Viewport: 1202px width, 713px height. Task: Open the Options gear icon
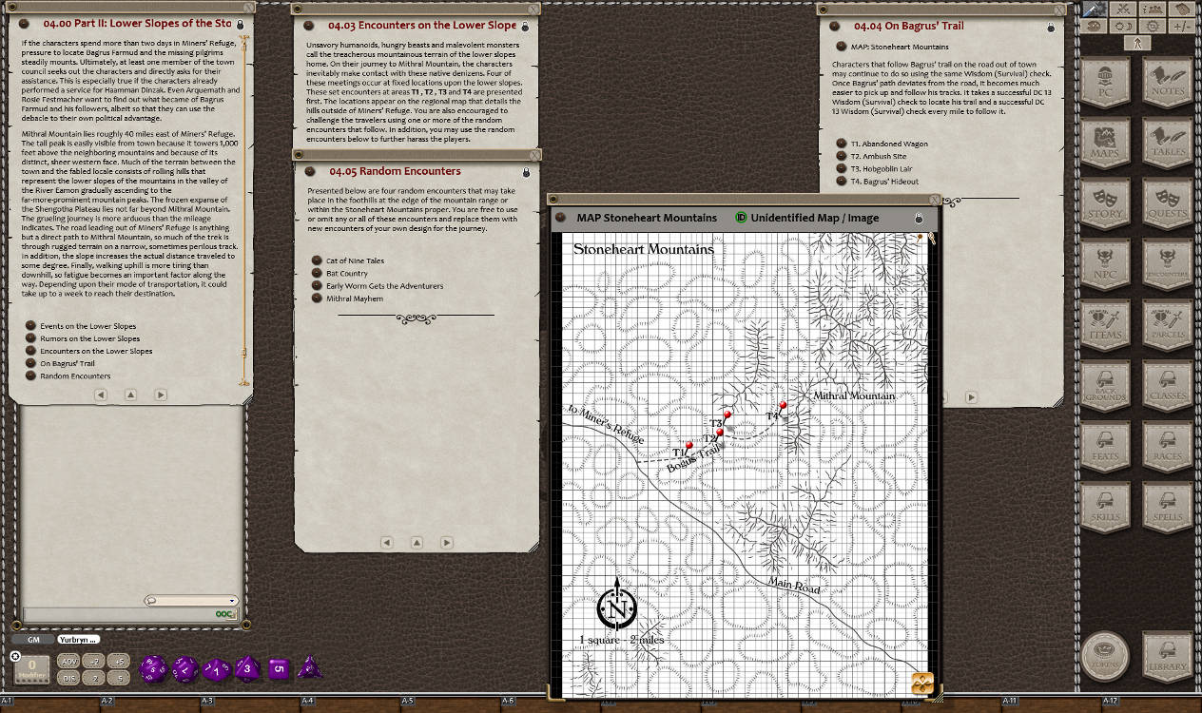pyautogui.click(x=1153, y=27)
